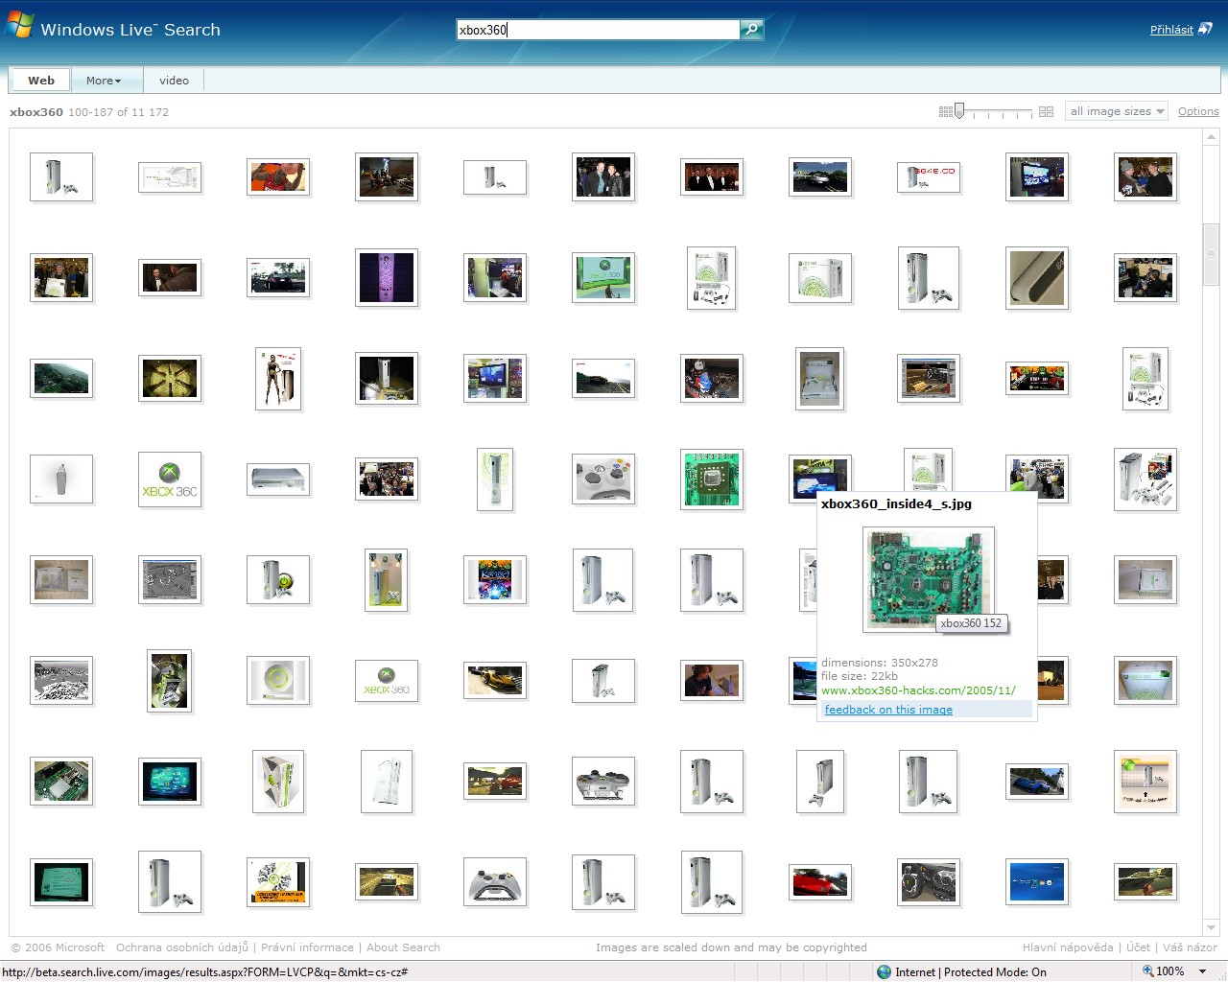Select the large thumbnails grid icon
The image size is (1228, 982).
[1046, 112]
